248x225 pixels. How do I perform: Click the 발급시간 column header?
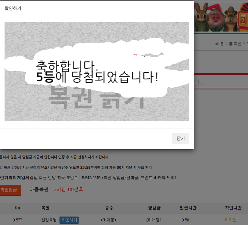coord(188,208)
